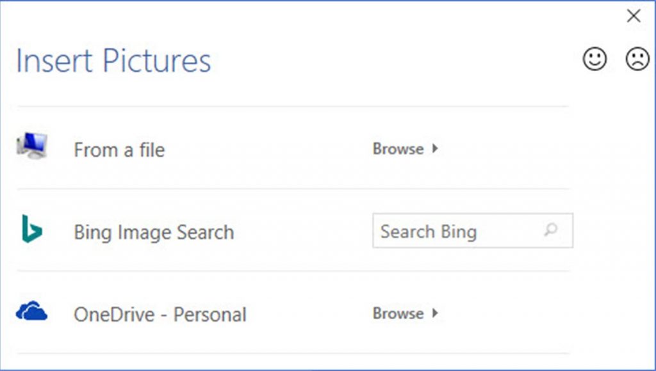This screenshot has height=371, width=656.
Task: Click Browse to pick a picture from your computer
Action: [397, 148]
